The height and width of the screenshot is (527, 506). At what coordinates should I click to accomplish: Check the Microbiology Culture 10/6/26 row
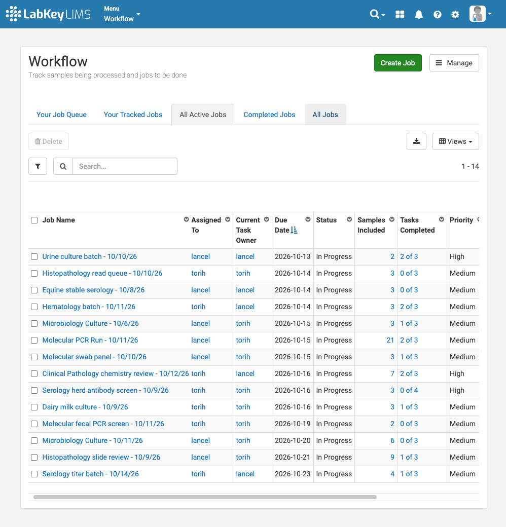[34, 324]
